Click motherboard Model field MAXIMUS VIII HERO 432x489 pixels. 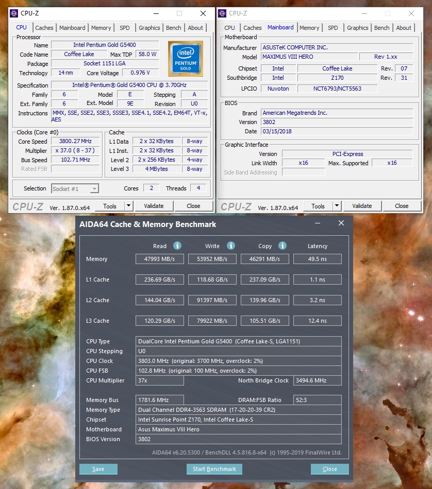309,57
